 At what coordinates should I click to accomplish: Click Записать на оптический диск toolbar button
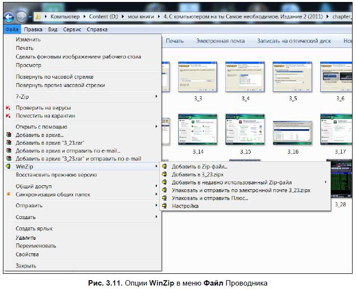(x=294, y=41)
